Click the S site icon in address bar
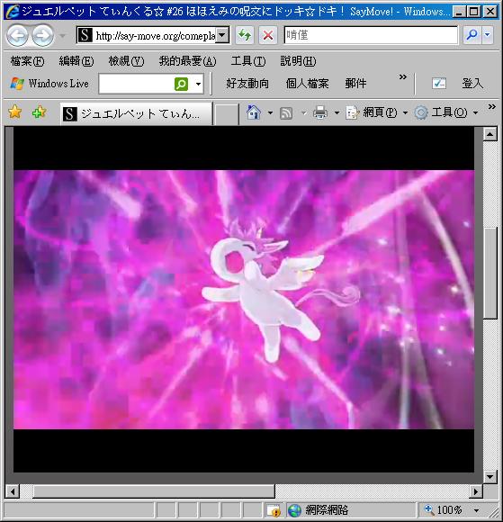 click(x=85, y=35)
